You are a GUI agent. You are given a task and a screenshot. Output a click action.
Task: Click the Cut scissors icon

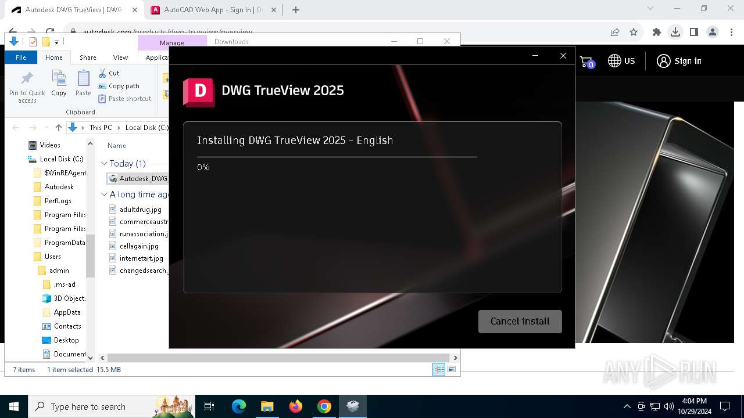click(x=102, y=73)
